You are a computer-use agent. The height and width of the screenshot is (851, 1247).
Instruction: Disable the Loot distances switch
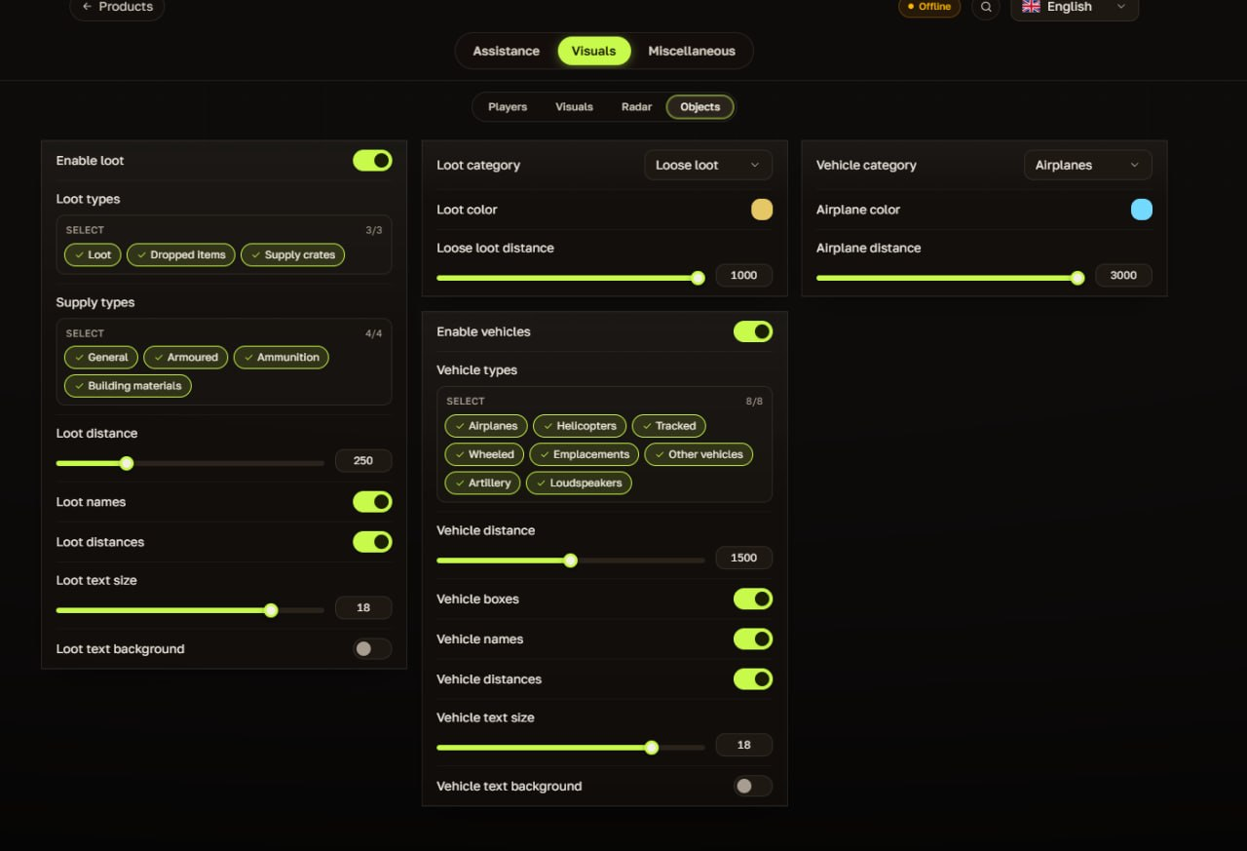click(x=372, y=542)
